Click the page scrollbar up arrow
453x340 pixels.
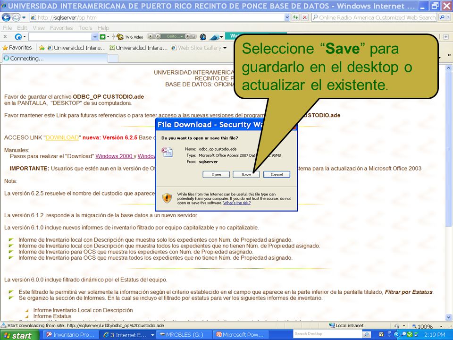449,68
